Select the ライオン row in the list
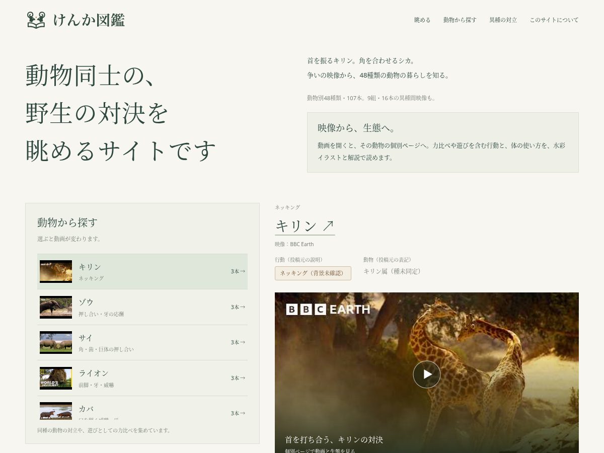The width and height of the screenshot is (604, 453). [142, 378]
